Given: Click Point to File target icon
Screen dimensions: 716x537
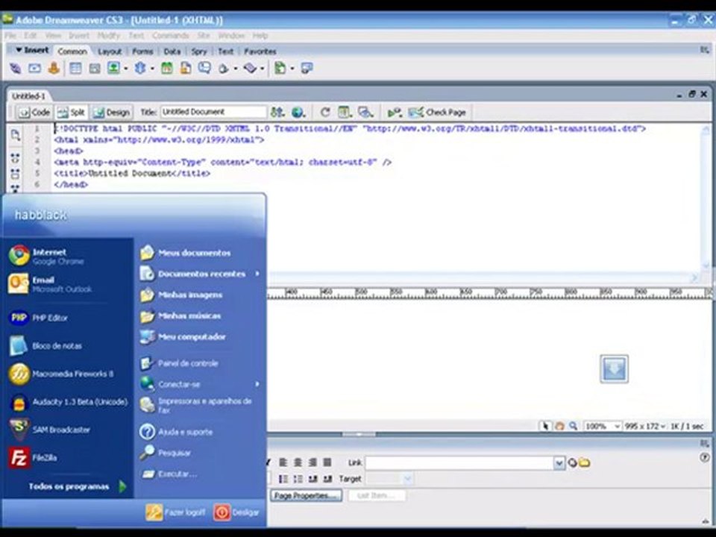Looking at the screenshot, I should pos(572,463).
